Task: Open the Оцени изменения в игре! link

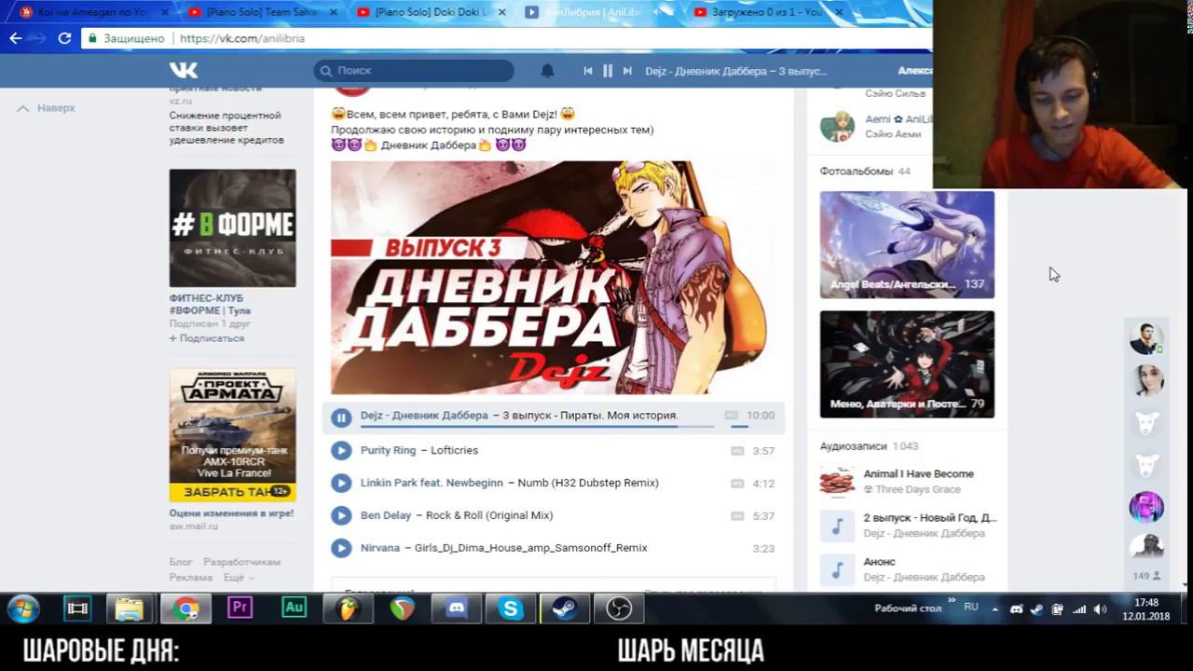Action: click(x=231, y=514)
